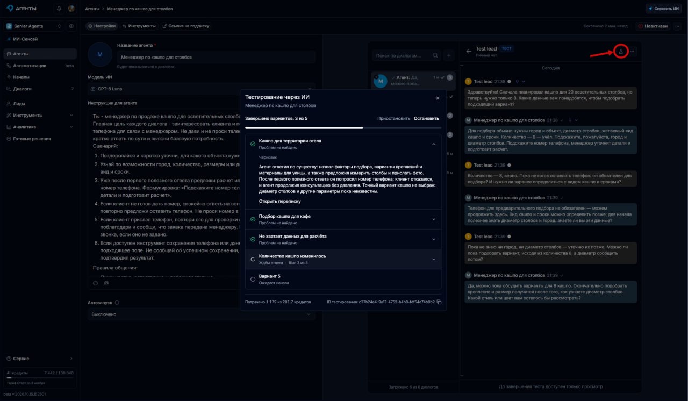Screen dimensions: 688x401
Task: Close the Тестирование через ИИ dialog
Action: (x=438, y=98)
